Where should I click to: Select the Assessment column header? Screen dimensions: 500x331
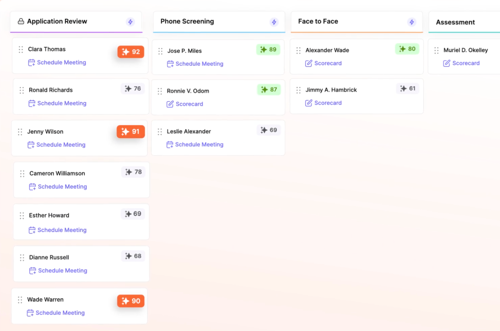[464, 22]
